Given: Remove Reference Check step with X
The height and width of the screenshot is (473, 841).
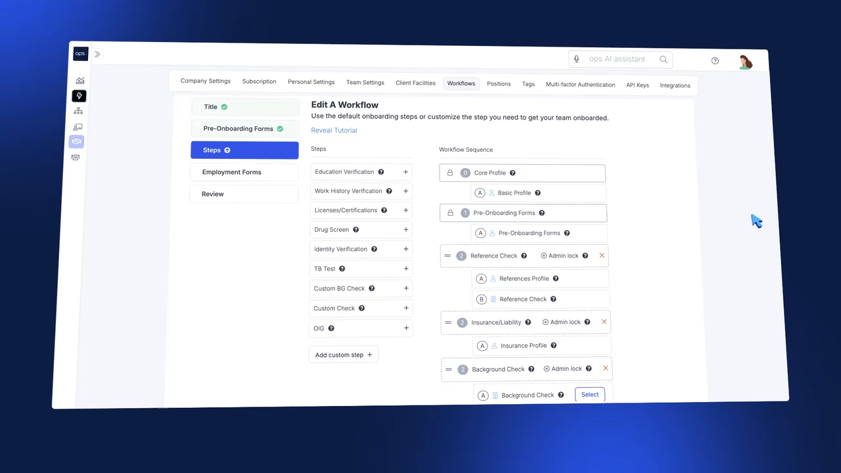Looking at the screenshot, I should [602, 256].
